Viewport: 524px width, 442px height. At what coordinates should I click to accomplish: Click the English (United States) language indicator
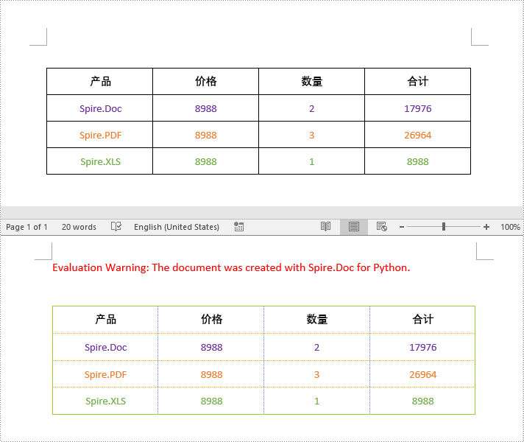click(x=177, y=227)
